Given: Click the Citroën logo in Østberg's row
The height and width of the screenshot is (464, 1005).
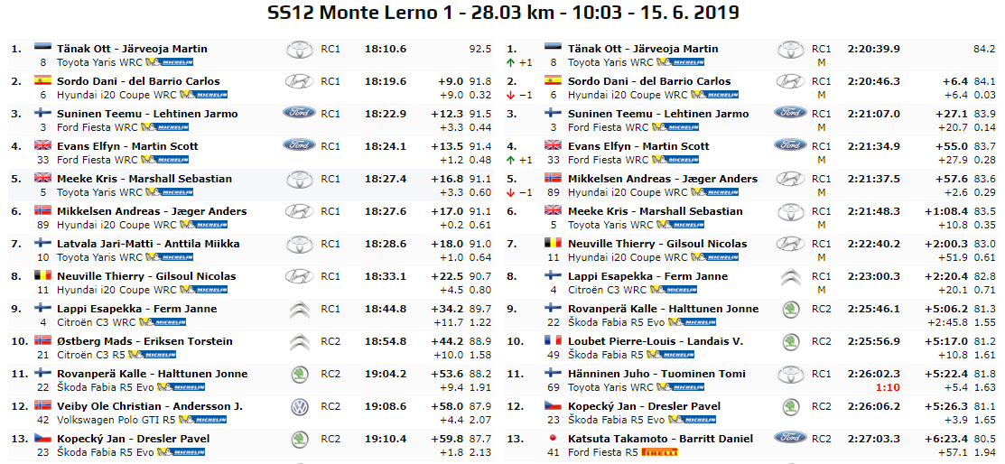Looking at the screenshot, I should (x=299, y=342).
